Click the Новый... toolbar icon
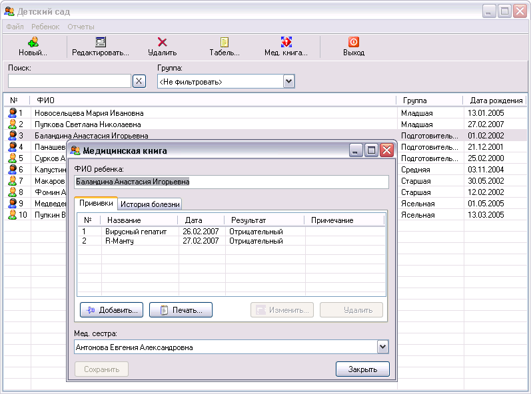Screen dimensions: 531x394 pyautogui.click(x=33, y=42)
